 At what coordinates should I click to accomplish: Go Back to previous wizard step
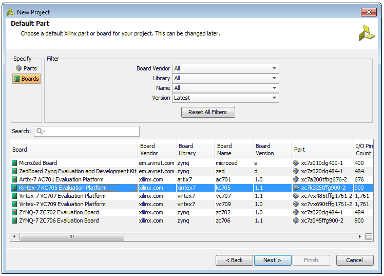click(x=234, y=260)
